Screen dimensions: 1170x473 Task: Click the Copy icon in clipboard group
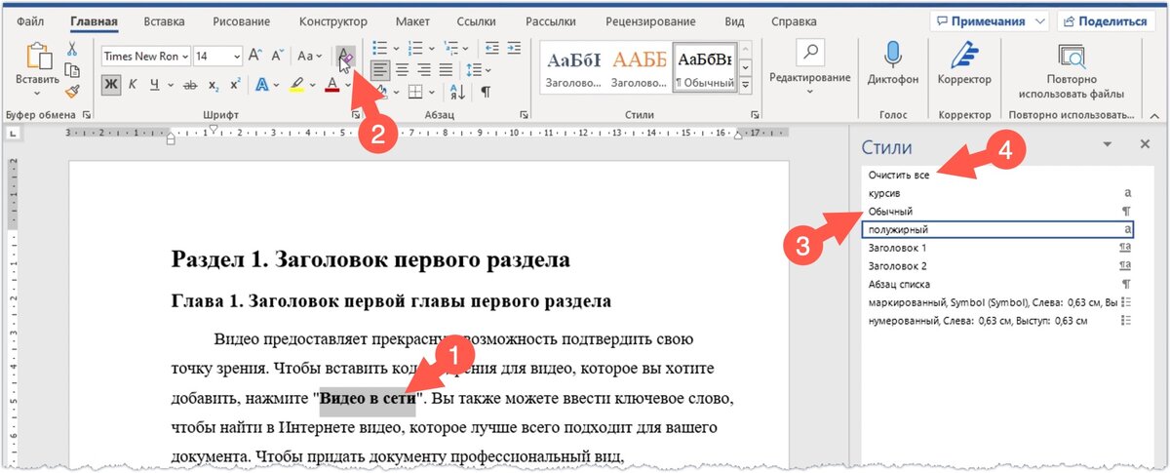(x=72, y=70)
